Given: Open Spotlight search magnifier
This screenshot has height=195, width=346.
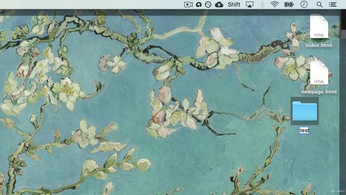Looking at the screenshot, I should 320,4.
